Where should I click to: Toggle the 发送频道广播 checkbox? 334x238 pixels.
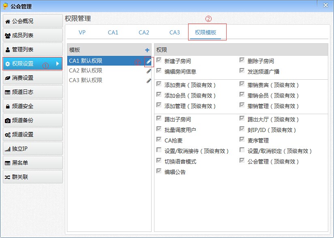pyautogui.click(x=242, y=70)
